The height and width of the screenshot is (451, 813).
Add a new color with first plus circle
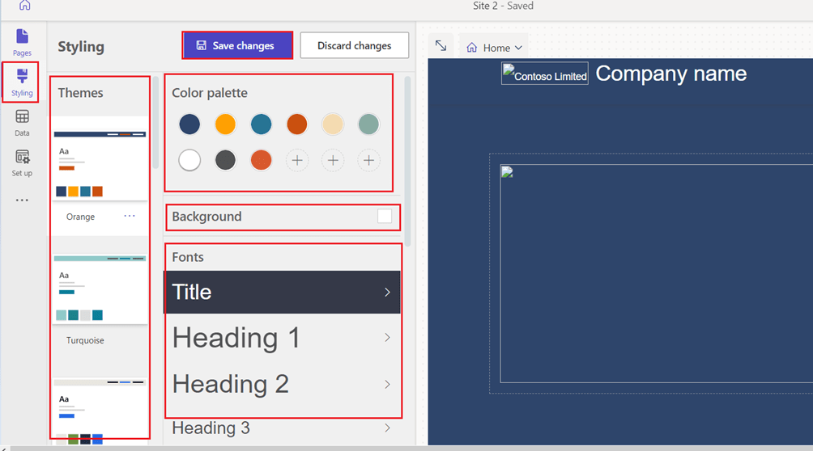(297, 161)
